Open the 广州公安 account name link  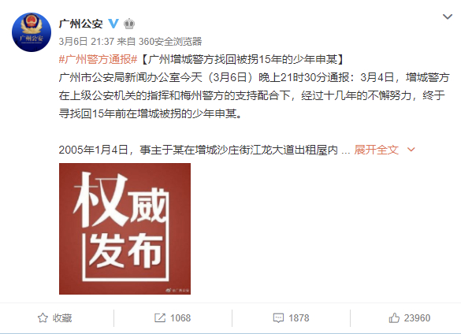point(81,24)
